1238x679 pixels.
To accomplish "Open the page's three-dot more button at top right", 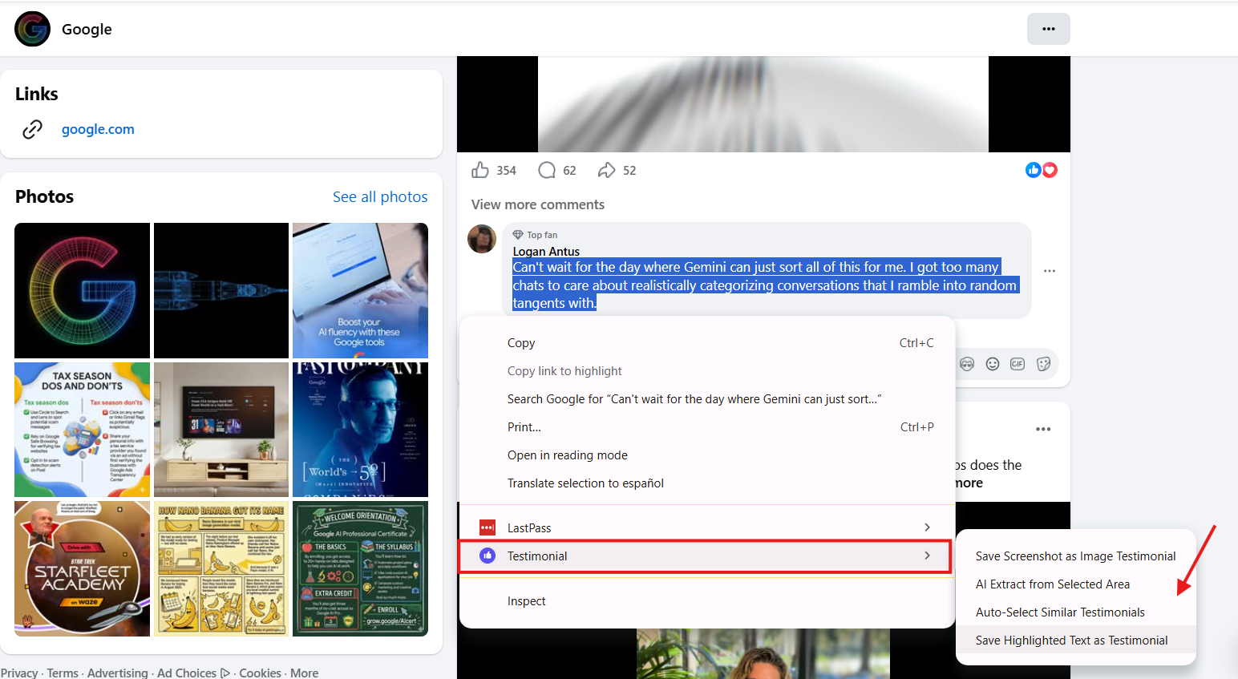I will 1049,29.
